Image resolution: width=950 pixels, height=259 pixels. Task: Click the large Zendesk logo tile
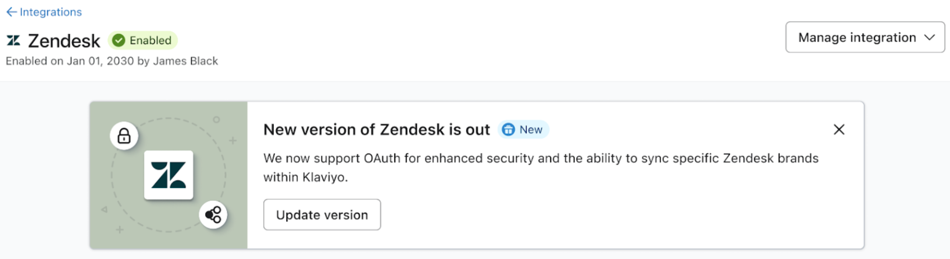[x=169, y=175]
